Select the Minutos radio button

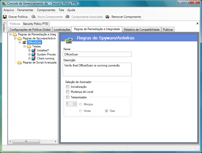80,104
